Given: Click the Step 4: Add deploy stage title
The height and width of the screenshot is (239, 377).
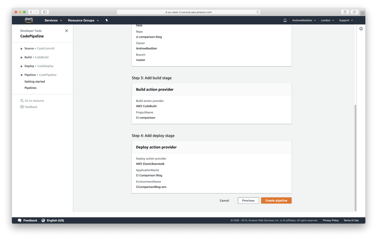Looking at the screenshot, I should click(153, 135).
